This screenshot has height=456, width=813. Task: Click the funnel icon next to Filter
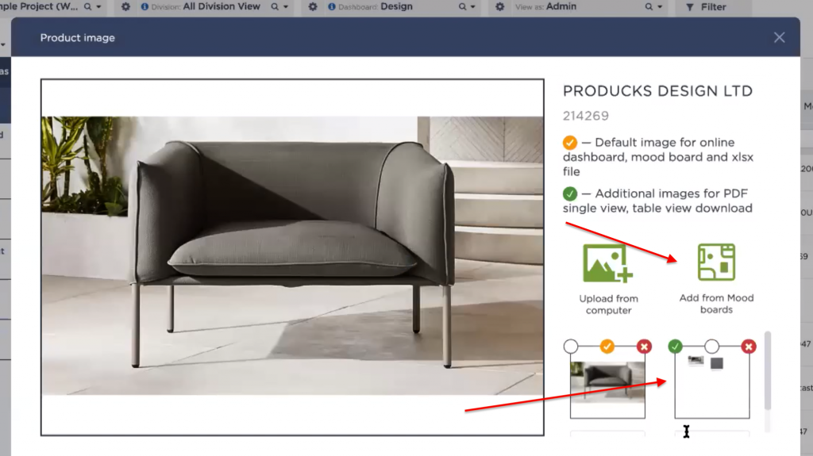pos(690,6)
